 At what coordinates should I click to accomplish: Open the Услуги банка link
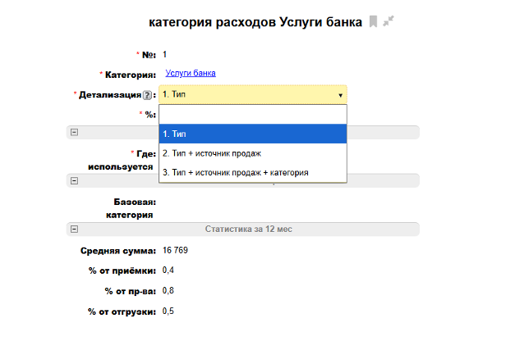(190, 73)
